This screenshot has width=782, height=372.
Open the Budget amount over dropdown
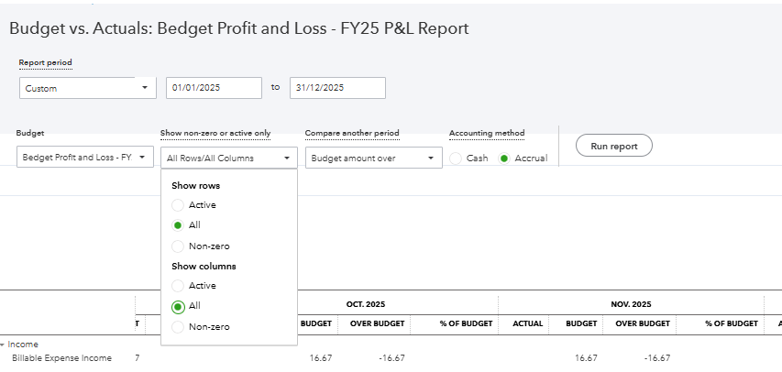pos(373,158)
